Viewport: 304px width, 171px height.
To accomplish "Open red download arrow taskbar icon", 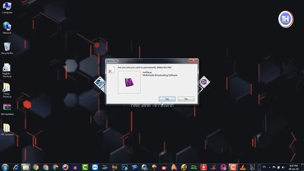I will click(204, 167).
